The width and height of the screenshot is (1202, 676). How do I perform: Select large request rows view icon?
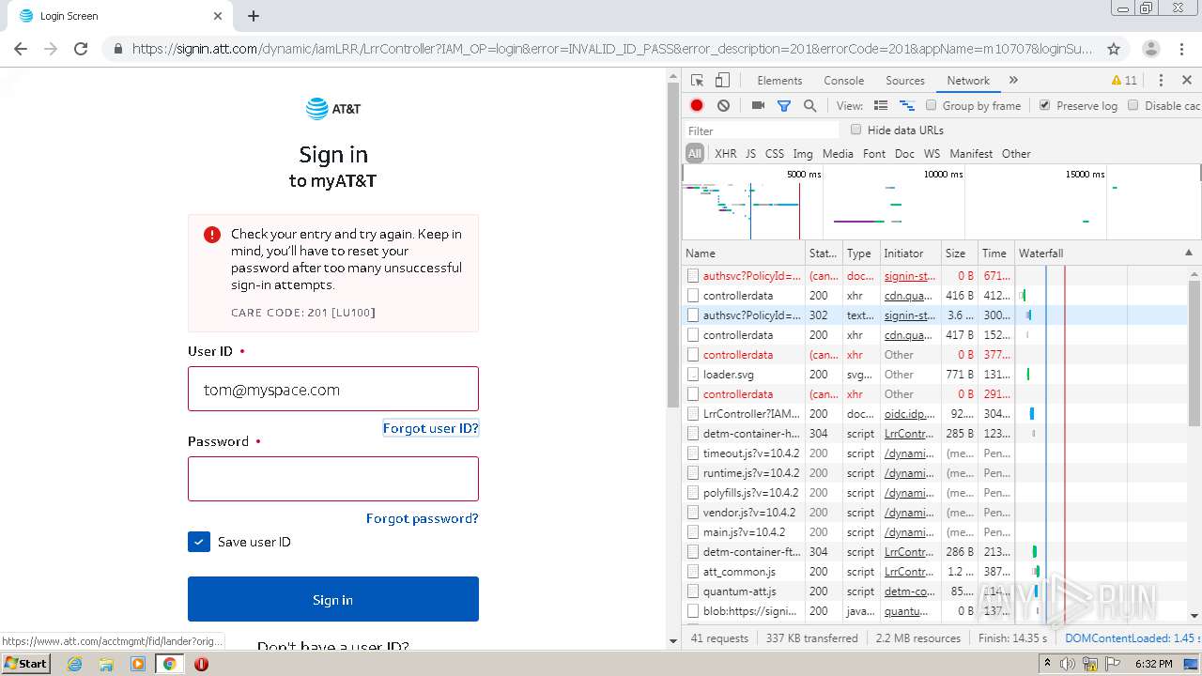coord(881,106)
